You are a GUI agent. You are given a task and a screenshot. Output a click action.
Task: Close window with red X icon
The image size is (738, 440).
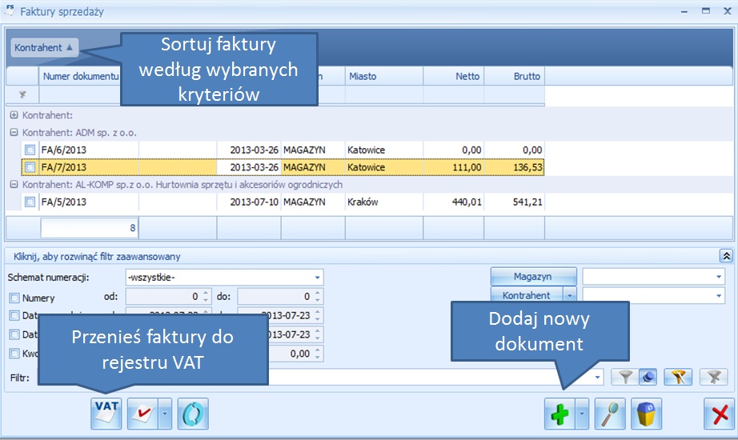click(x=719, y=414)
